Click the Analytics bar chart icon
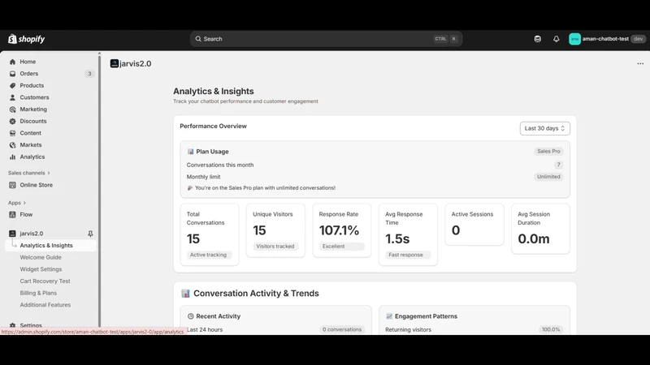650x365 pixels. pyautogui.click(x=12, y=157)
